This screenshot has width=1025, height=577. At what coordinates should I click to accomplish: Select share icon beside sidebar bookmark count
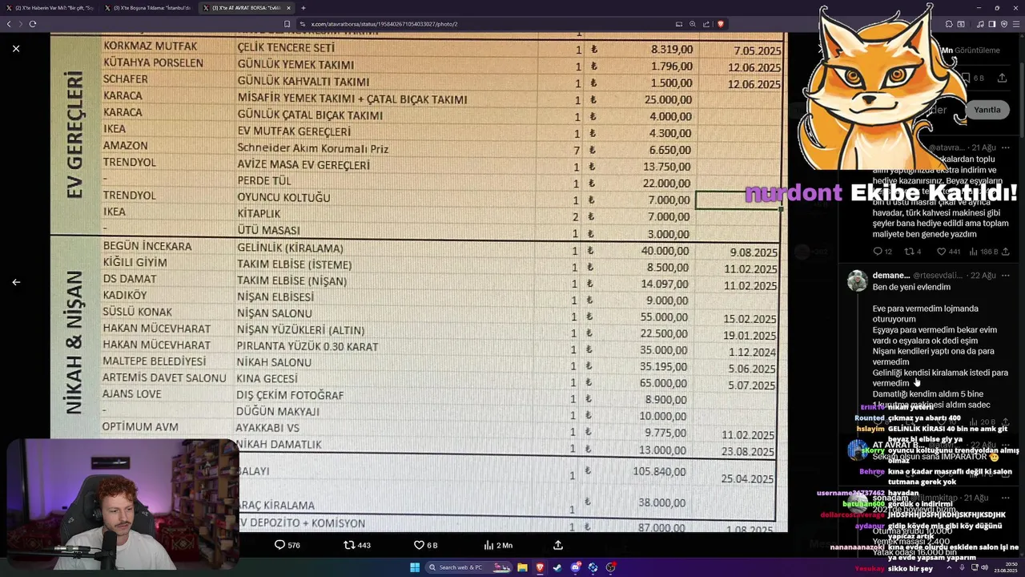(x=1002, y=78)
